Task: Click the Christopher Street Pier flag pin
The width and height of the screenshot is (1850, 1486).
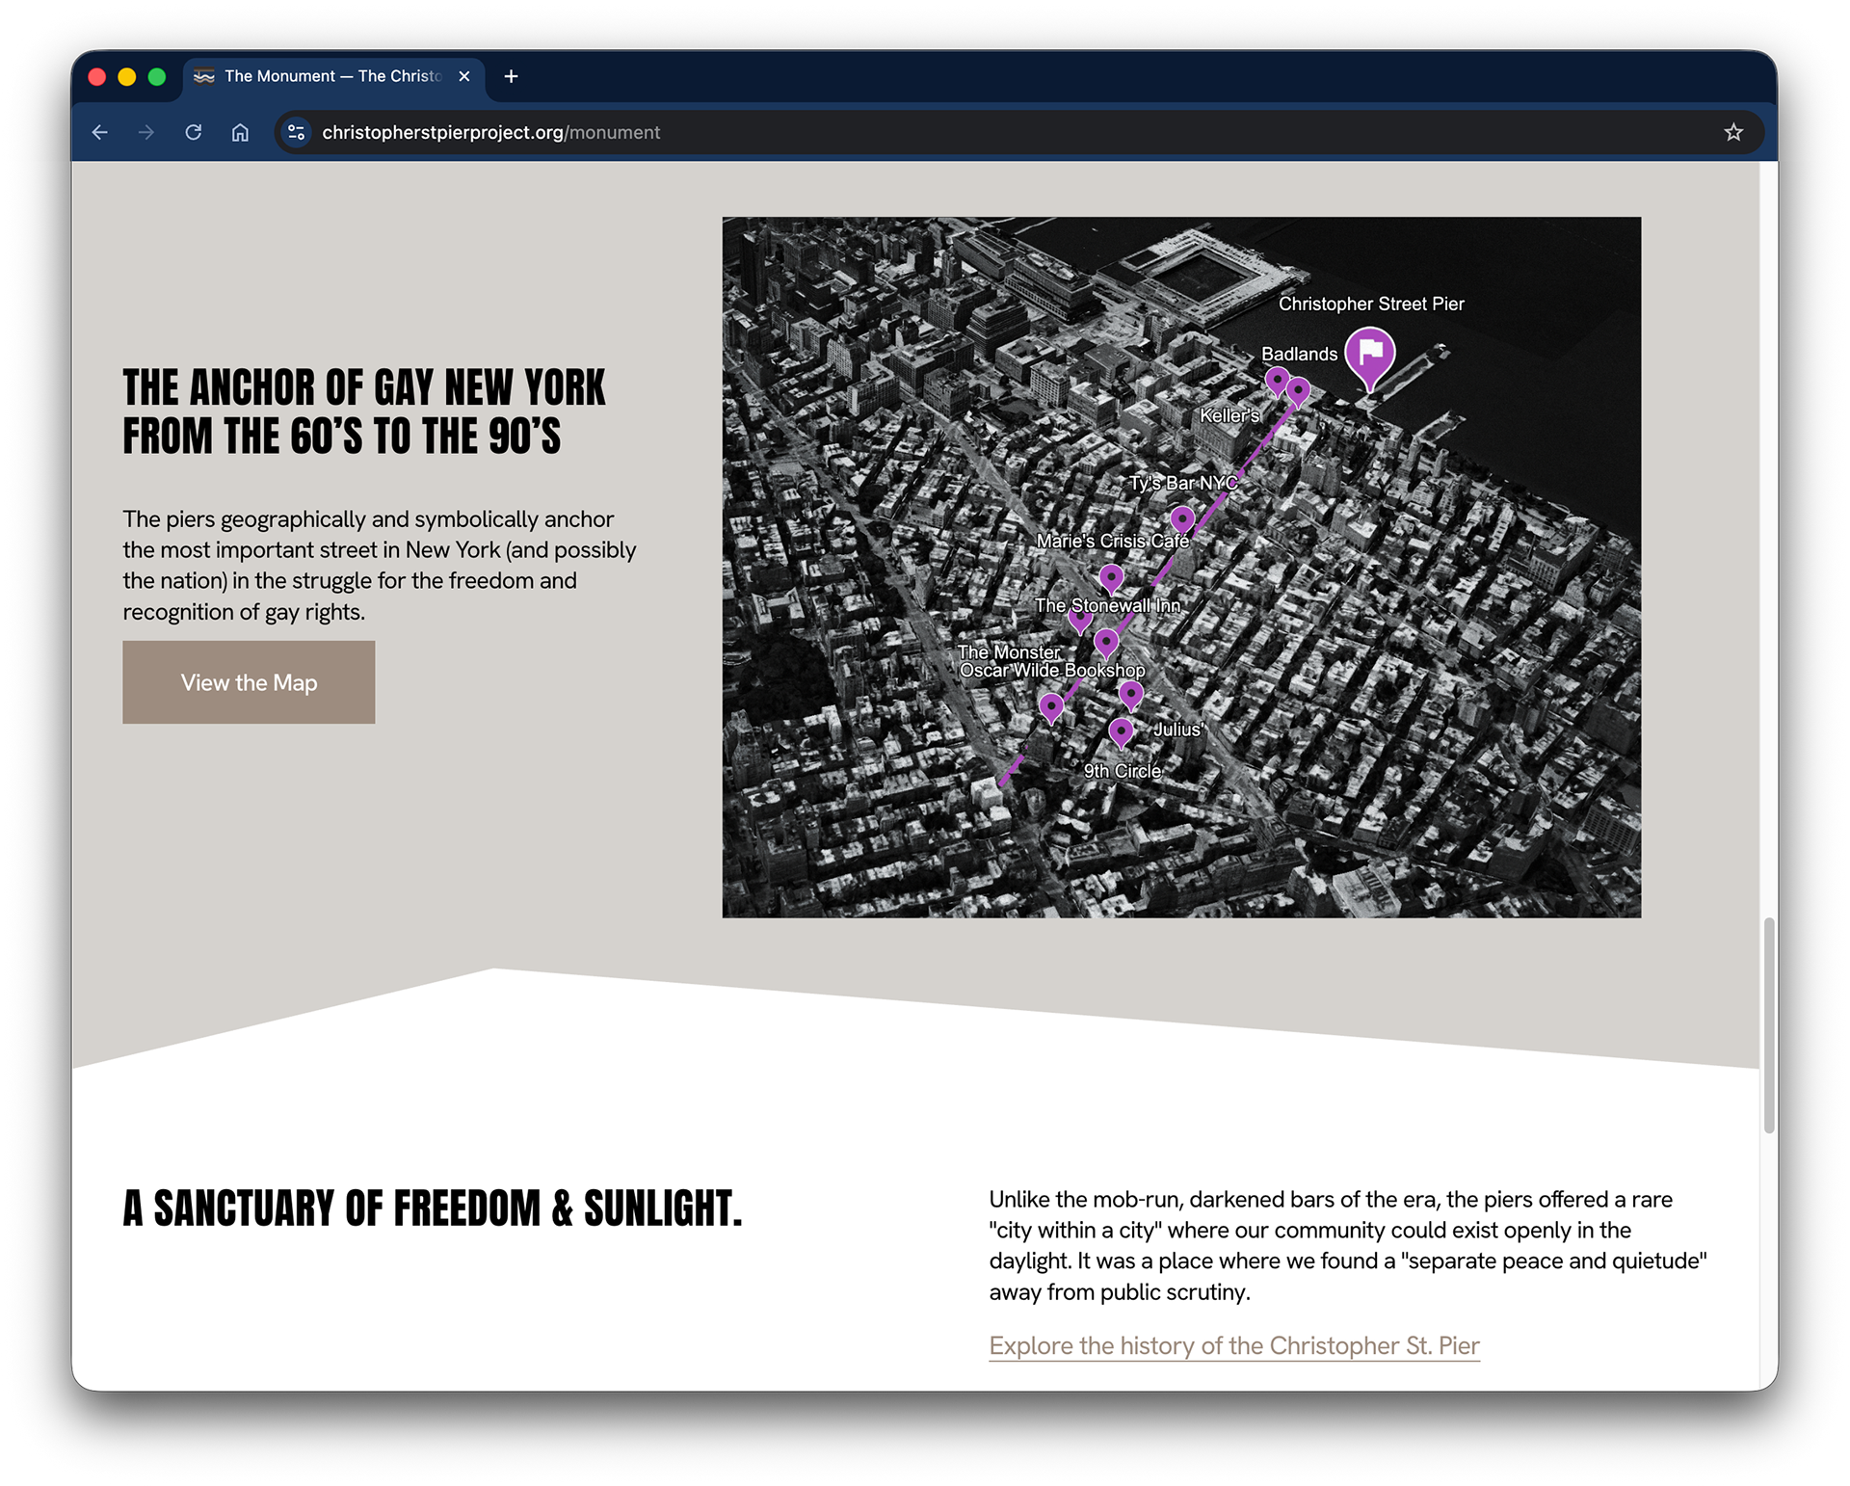Action: click(x=1369, y=358)
